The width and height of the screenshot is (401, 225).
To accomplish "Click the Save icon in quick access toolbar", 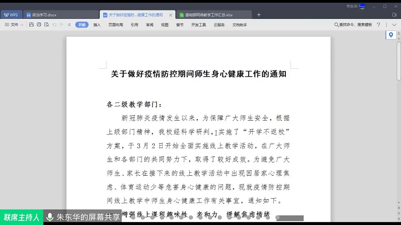I will (32, 25).
